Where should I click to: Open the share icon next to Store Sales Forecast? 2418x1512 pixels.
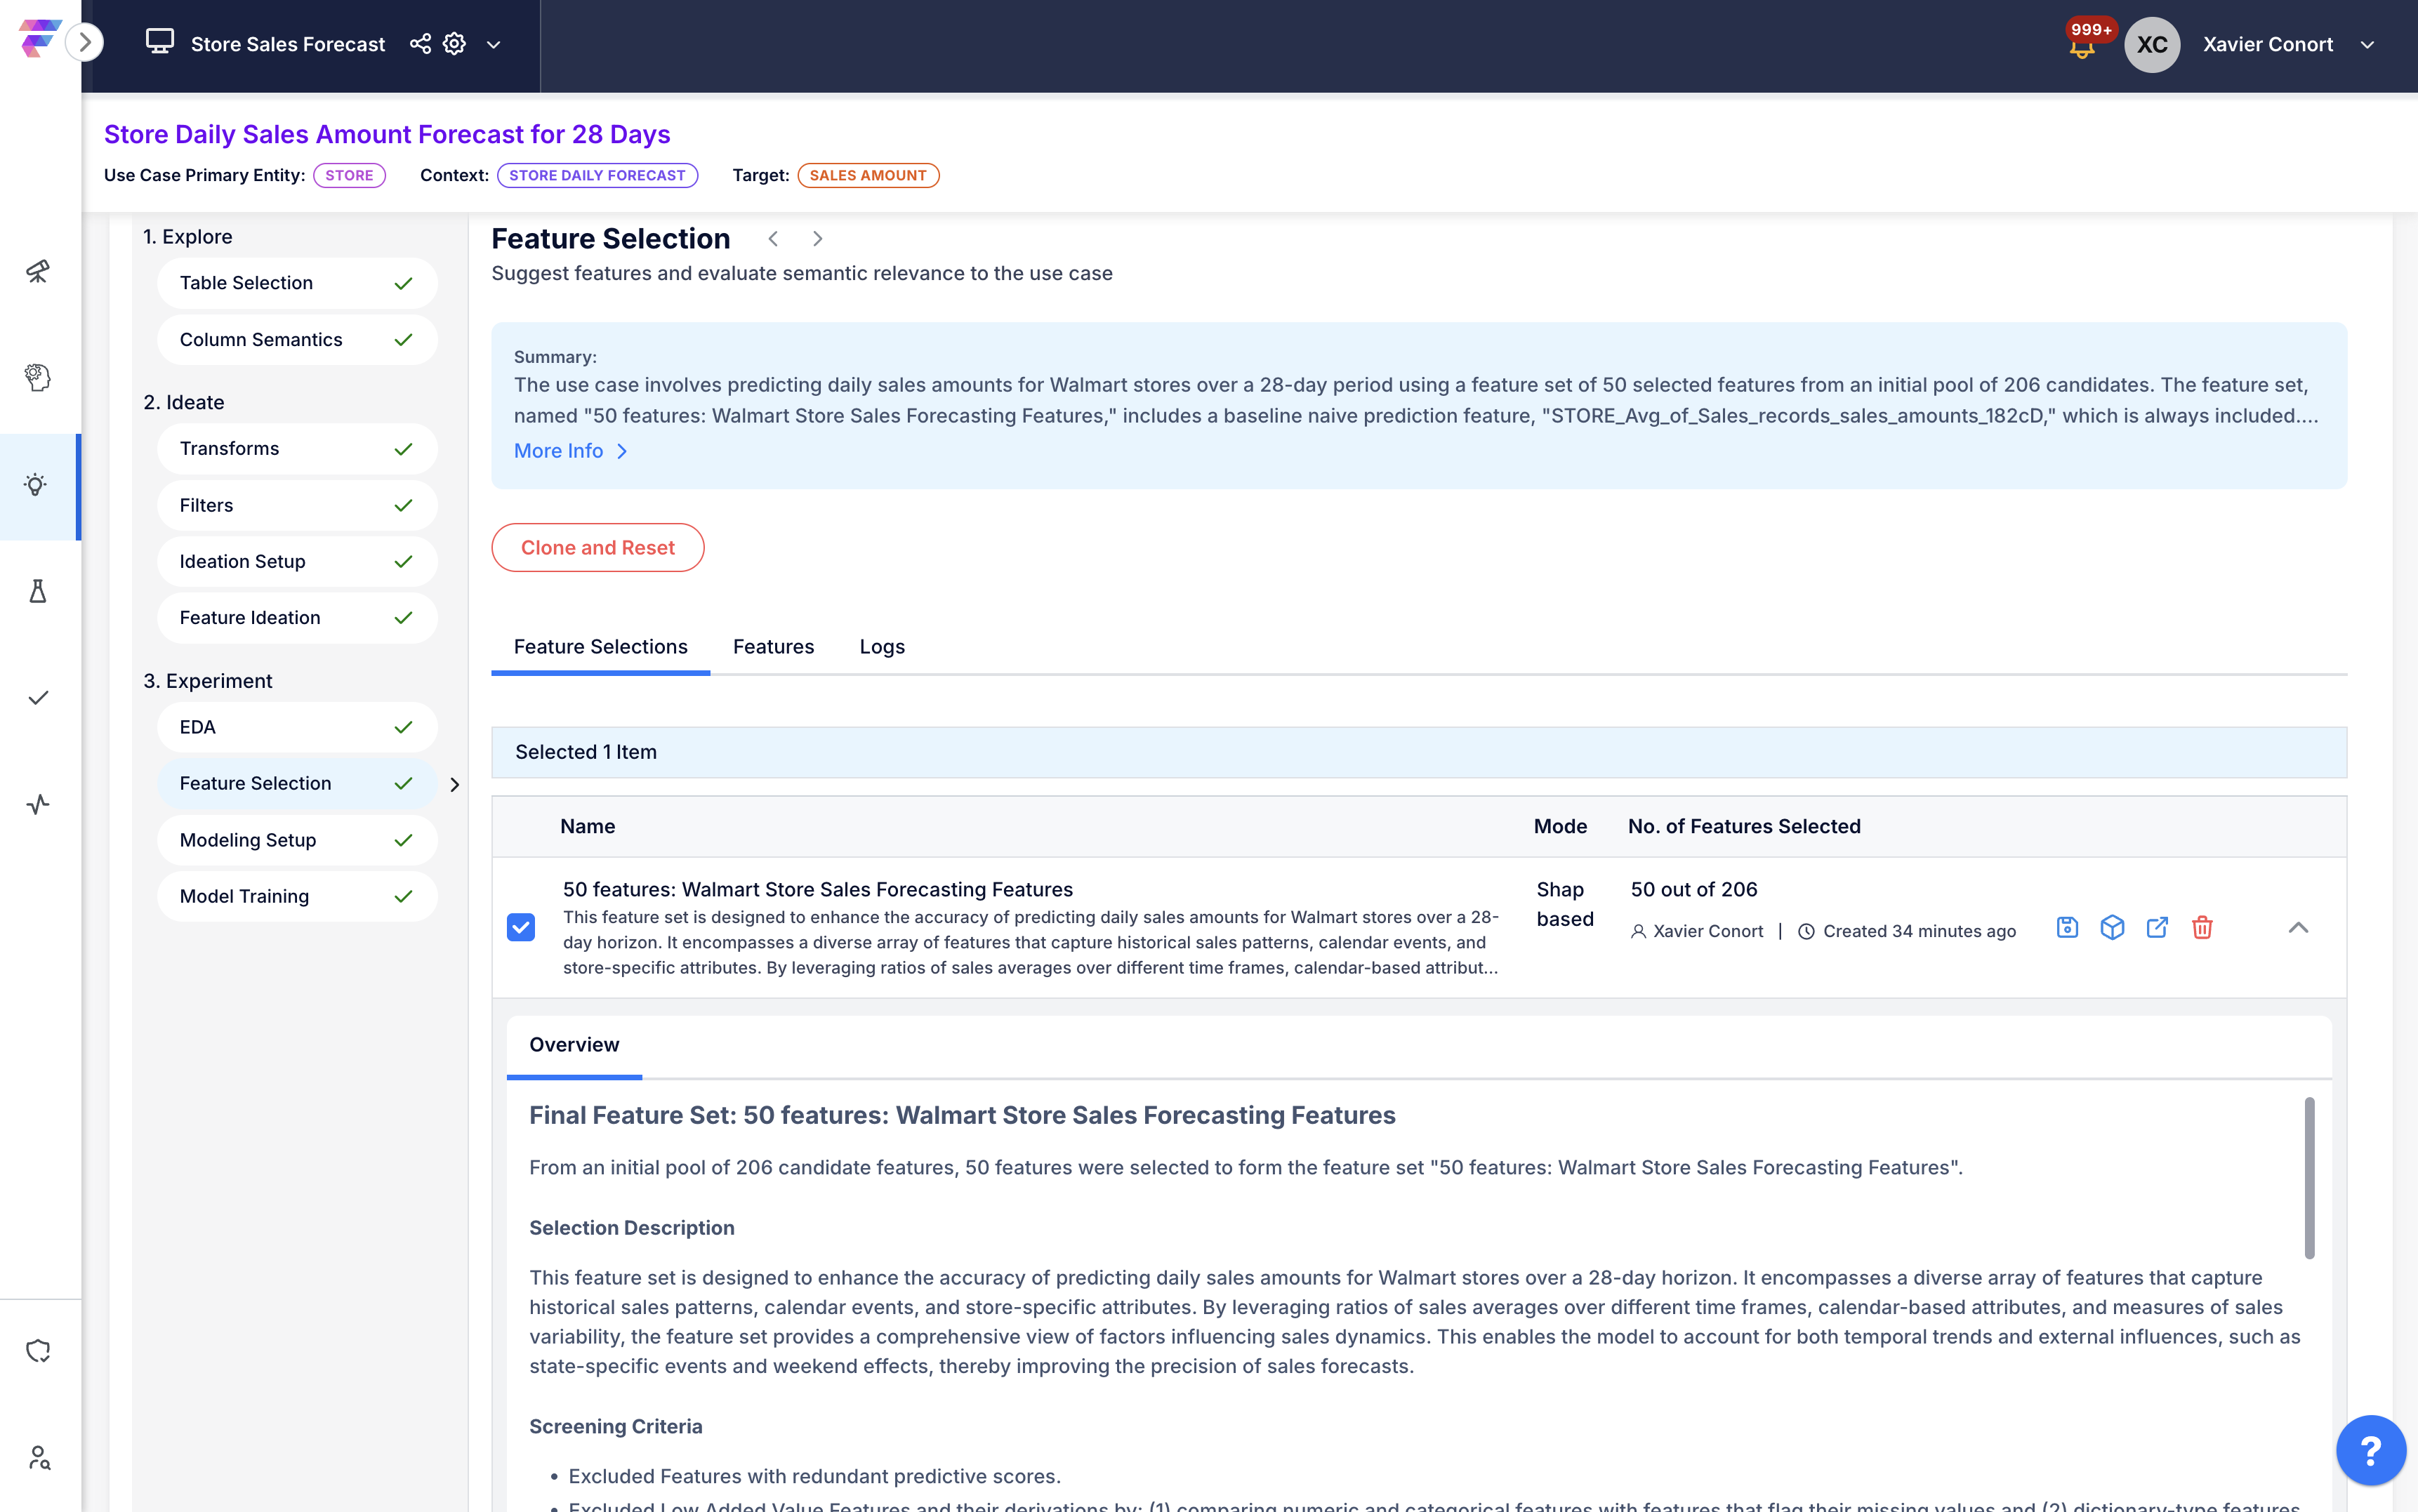[420, 43]
